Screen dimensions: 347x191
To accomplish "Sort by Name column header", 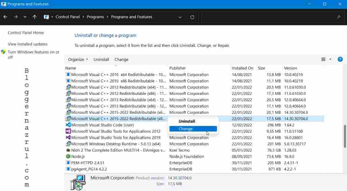I will 71,68.
